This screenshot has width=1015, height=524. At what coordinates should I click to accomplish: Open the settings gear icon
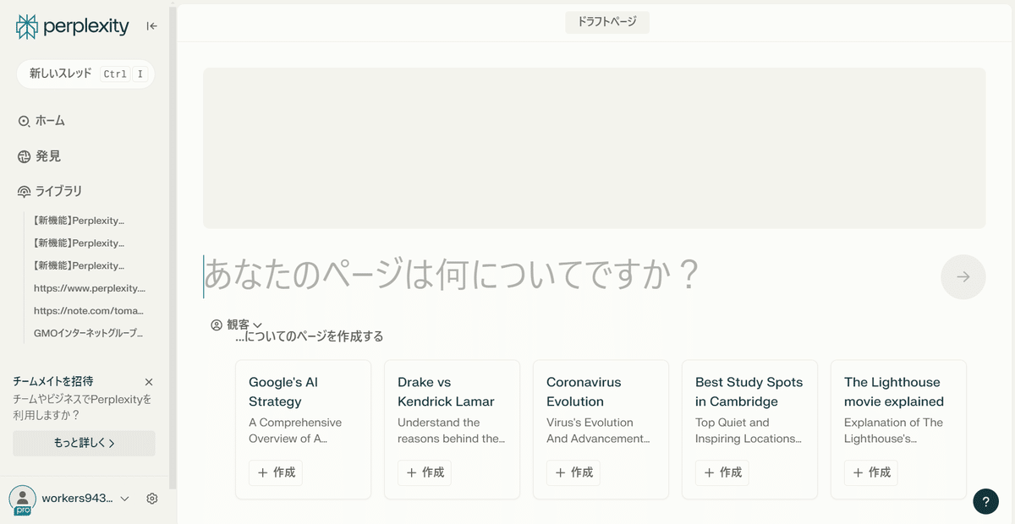(151, 498)
